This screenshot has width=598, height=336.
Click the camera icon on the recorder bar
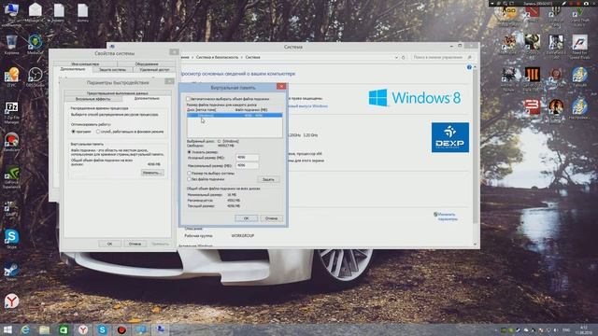(586, 4)
